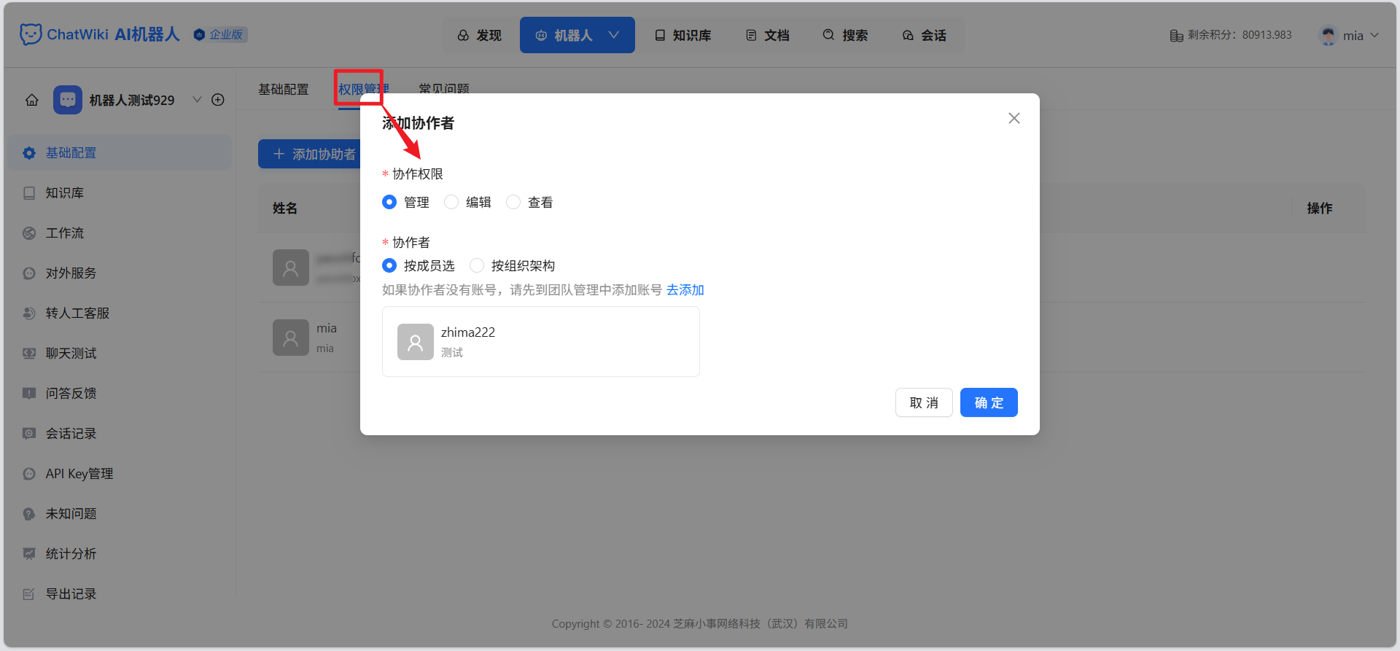Select the 管理 permission radio button
The height and width of the screenshot is (651, 1400).
[389, 202]
